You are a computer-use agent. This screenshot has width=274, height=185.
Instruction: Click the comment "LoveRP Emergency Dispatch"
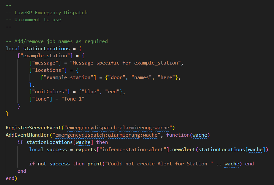51,13
